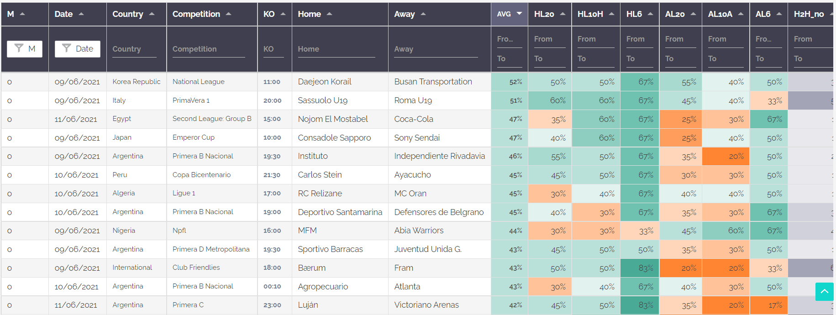Open the Daejeon Korail team entry
The height and width of the screenshot is (315, 836).
click(324, 82)
